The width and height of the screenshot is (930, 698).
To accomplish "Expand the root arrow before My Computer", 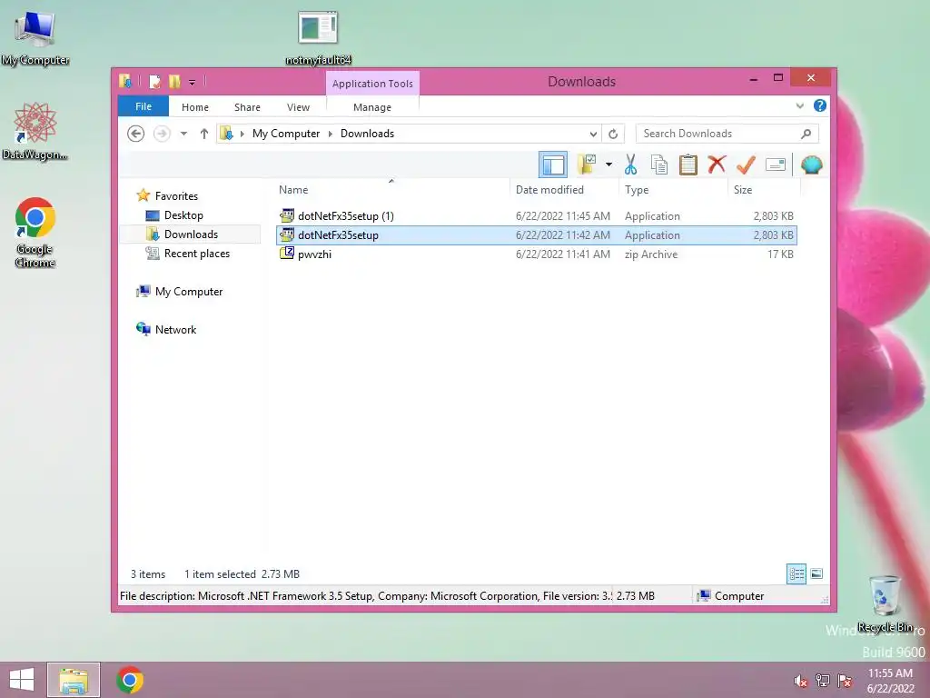I will coord(242,134).
